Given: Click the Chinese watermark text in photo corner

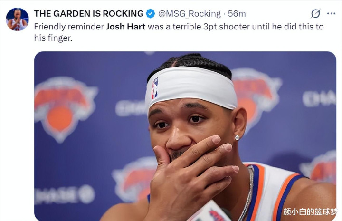Looking at the screenshot, I should click(x=310, y=211).
